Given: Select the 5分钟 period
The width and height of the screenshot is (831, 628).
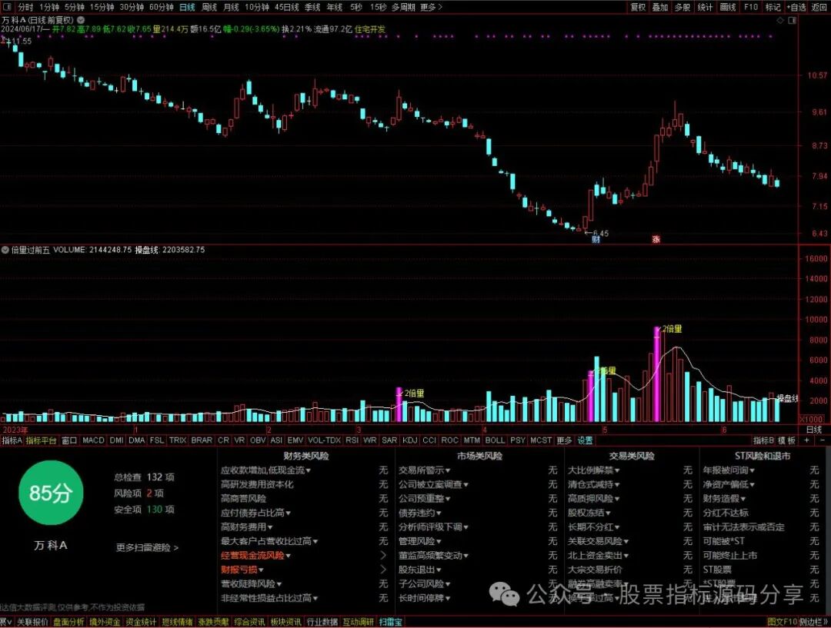Looking at the screenshot, I should [x=75, y=7].
